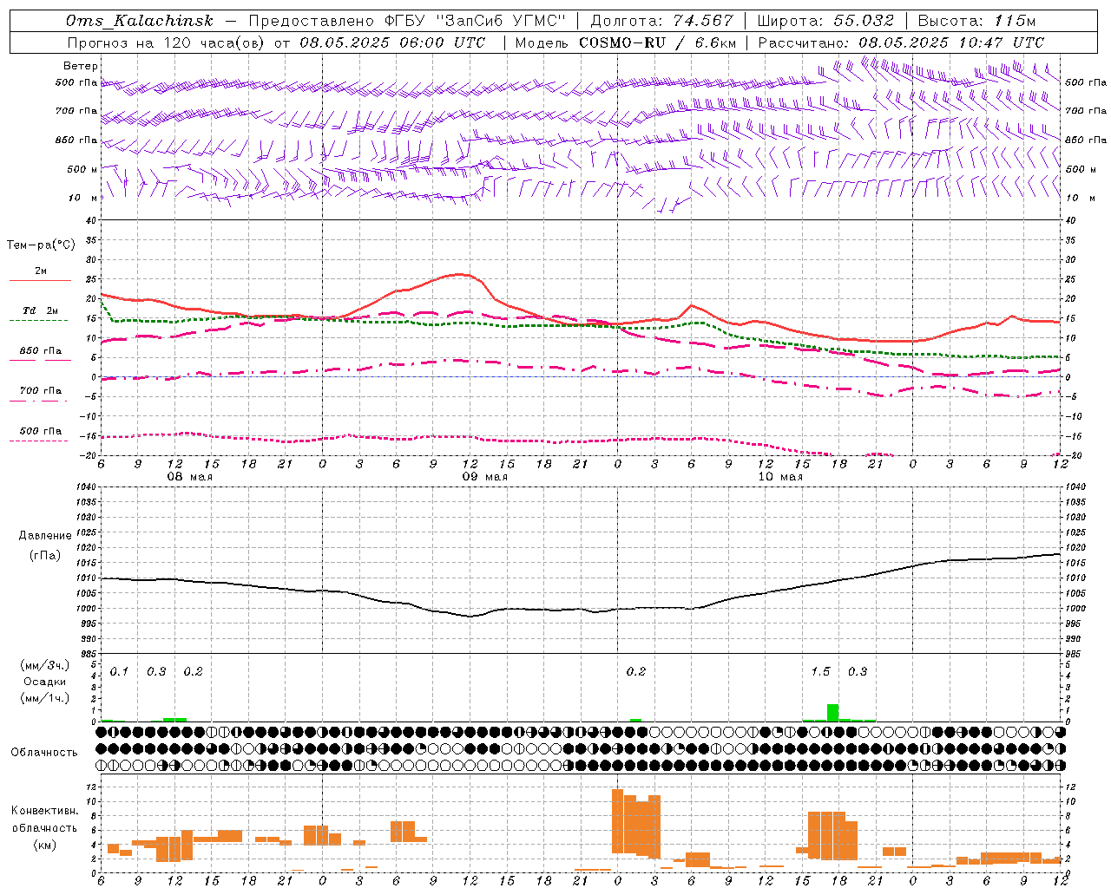The height and width of the screenshot is (888, 1111).
Task: Click the 700 гПа temperature legend entry
Action: (x=41, y=391)
